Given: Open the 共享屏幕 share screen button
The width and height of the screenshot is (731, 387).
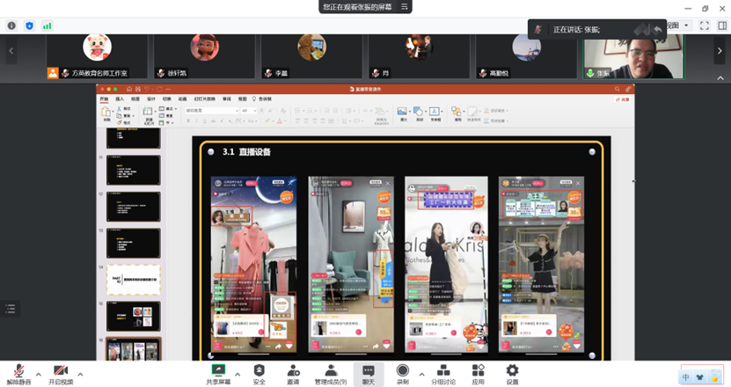Looking at the screenshot, I should point(218,371).
